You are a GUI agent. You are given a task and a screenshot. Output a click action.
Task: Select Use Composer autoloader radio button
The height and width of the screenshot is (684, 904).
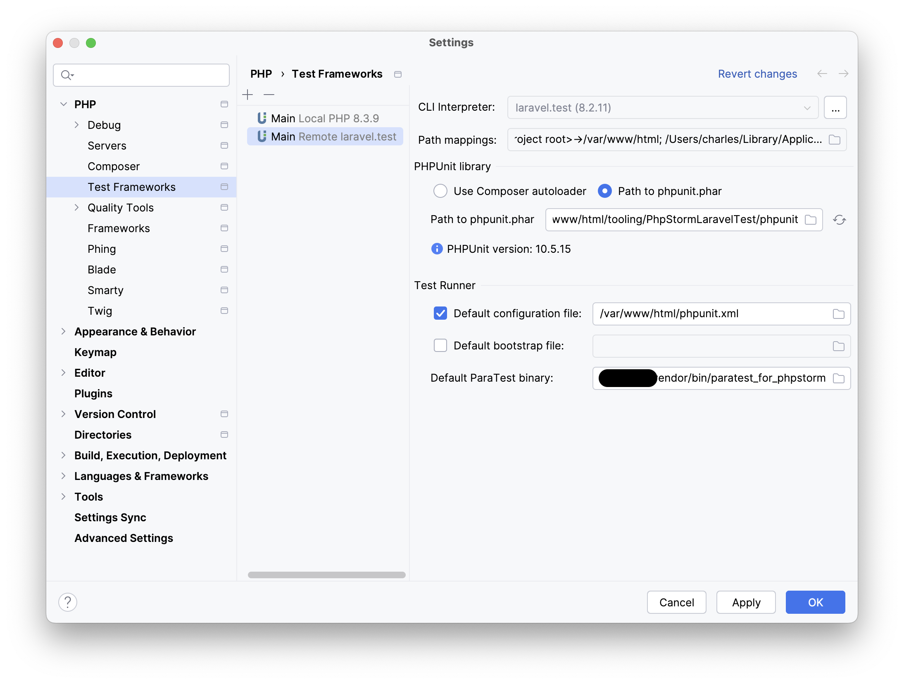(x=440, y=191)
